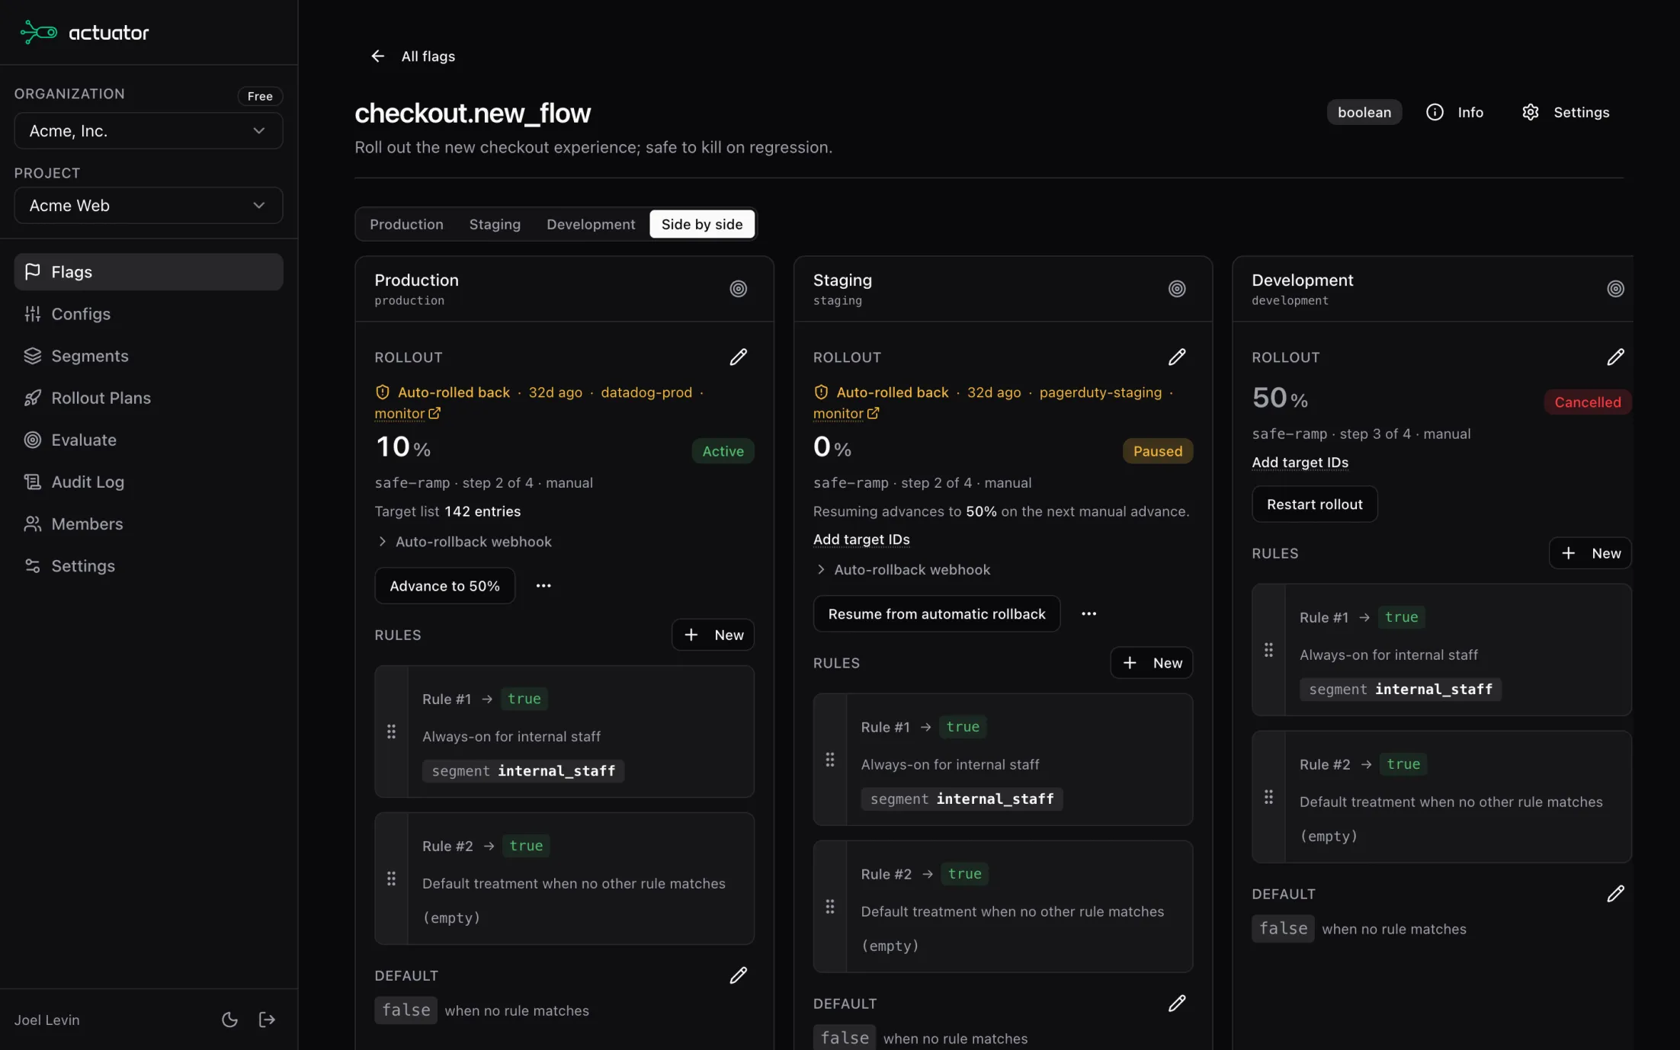Screen dimensions: 1680x1050
Task: Click Target list 142 entries text
Action: [447, 511]
